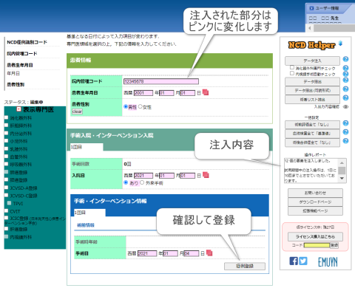355x288 pixels.
Task: Check 乳腺外科 in 表示専門医 list
Action: tap(7, 148)
